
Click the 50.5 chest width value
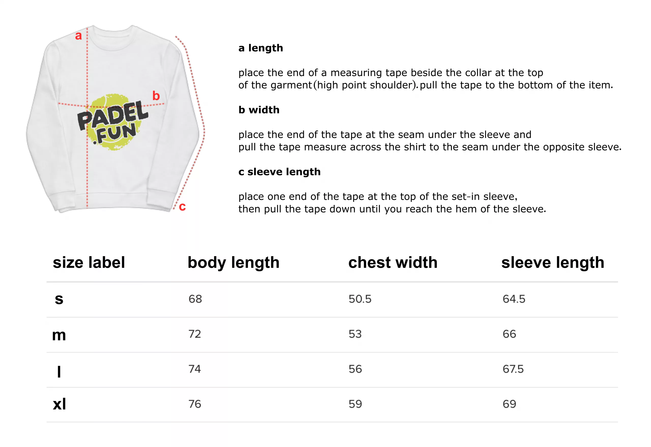coord(360,299)
